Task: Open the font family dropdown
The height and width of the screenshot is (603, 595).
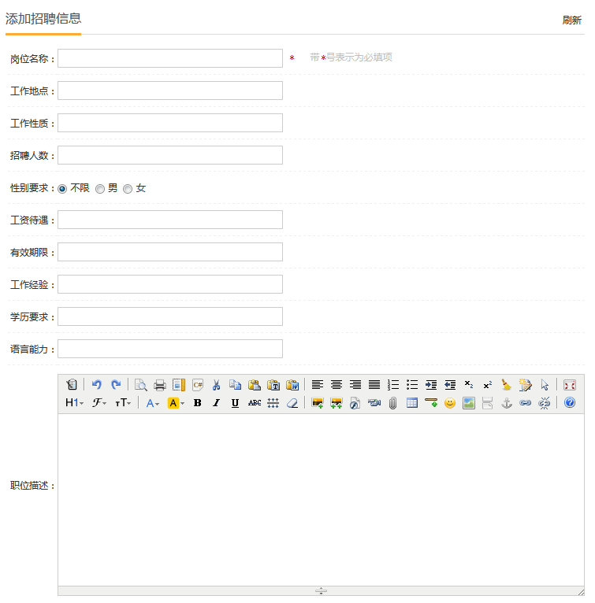Action: (99, 403)
